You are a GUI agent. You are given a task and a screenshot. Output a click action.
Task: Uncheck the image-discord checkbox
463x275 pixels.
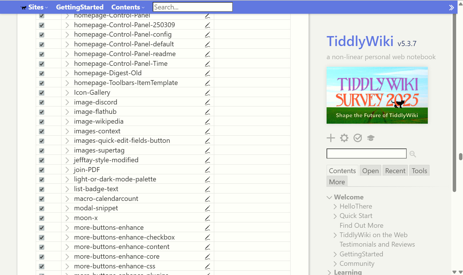42,102
